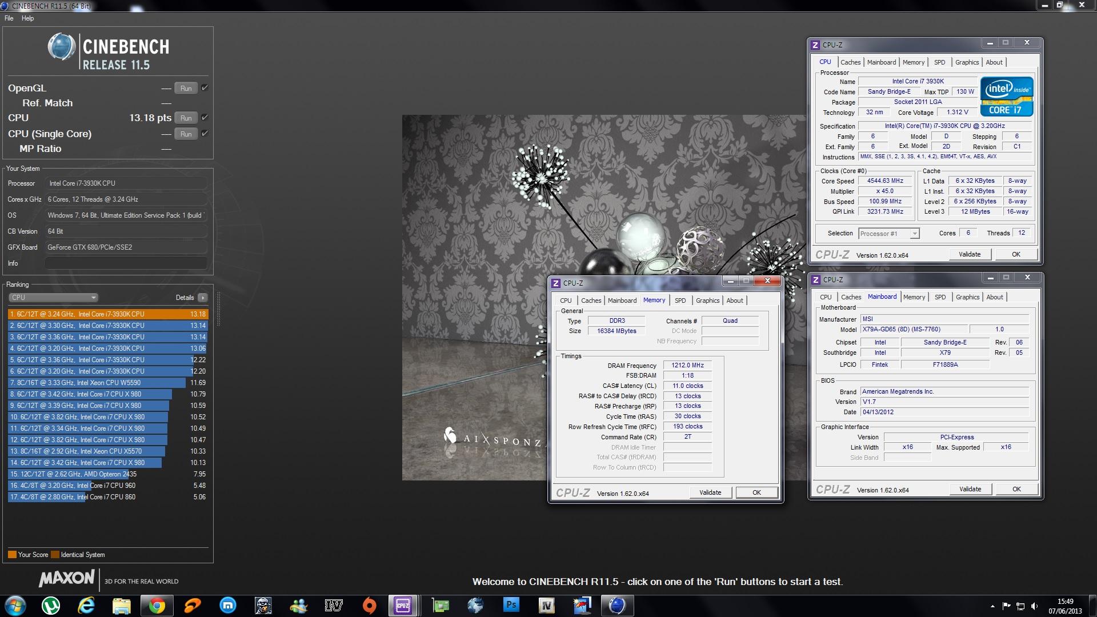Viewport: 1097px width, 617px height.
Task: Click Validate in CPU-Z CPU window
Action: coord(970,254)
